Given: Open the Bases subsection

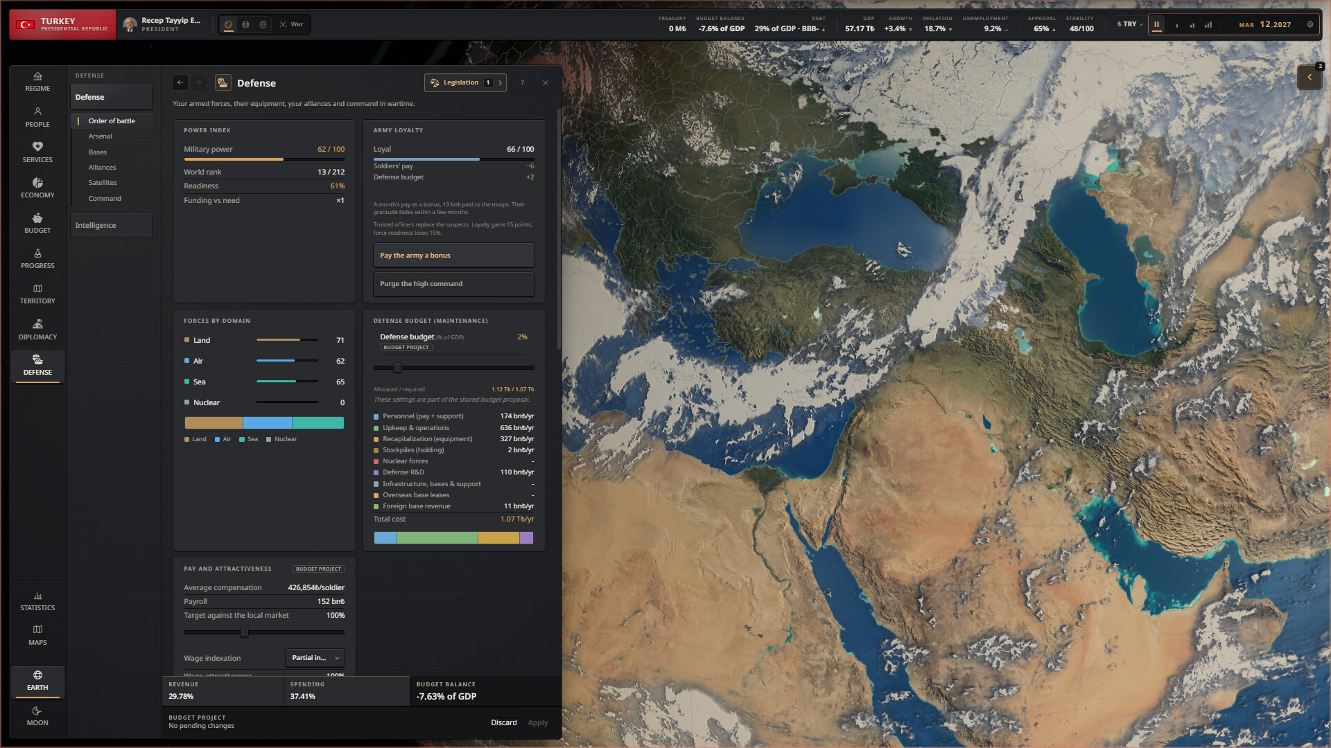Looking at the screenshot, I should click(x=98, y=152).
